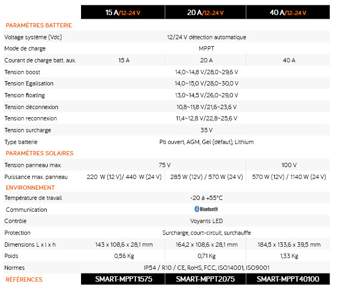Click the PARAMÈTRES SOLAIRES section heading

(x=39, y=153)
